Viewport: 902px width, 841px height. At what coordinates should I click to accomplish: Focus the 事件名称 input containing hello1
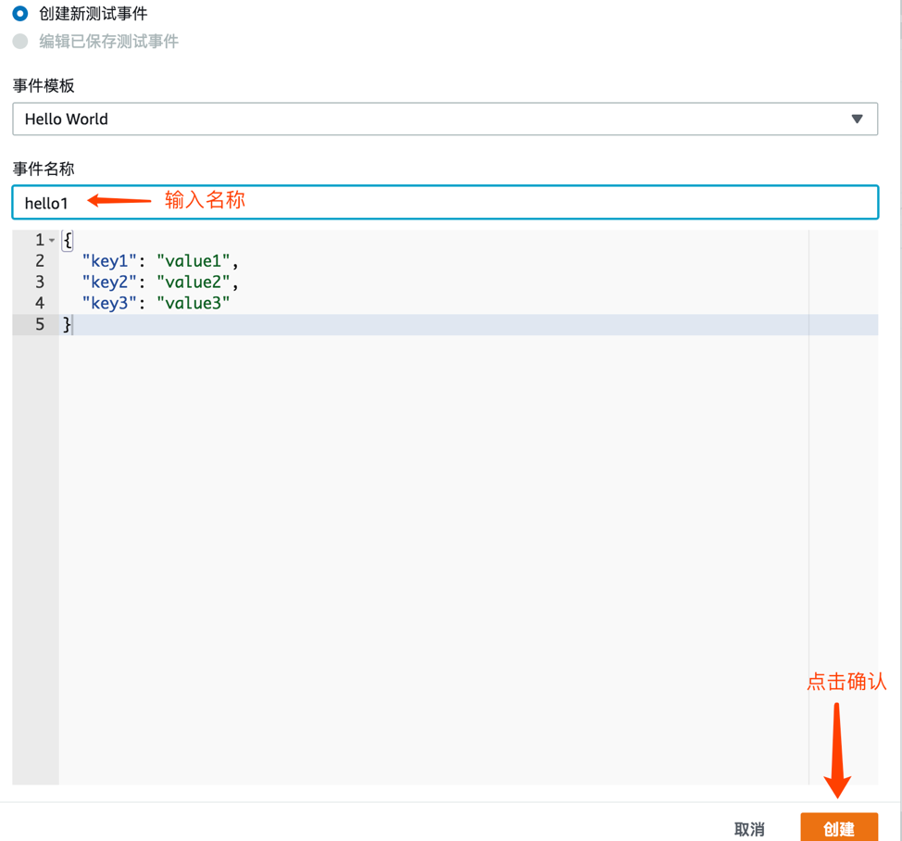coord(445,203)
